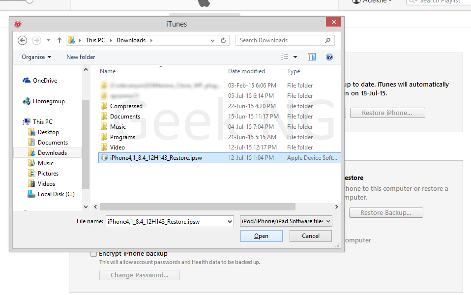Open Music under This PC sidebar
Screen dimensions: 471x295
pos(40,163)
